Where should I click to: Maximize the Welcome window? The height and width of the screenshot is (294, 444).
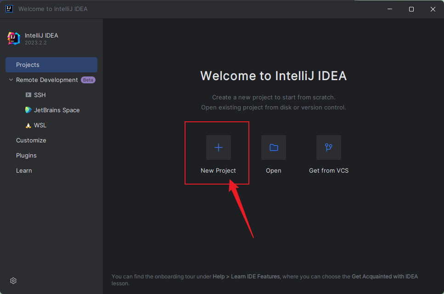[x=411, y=9]
